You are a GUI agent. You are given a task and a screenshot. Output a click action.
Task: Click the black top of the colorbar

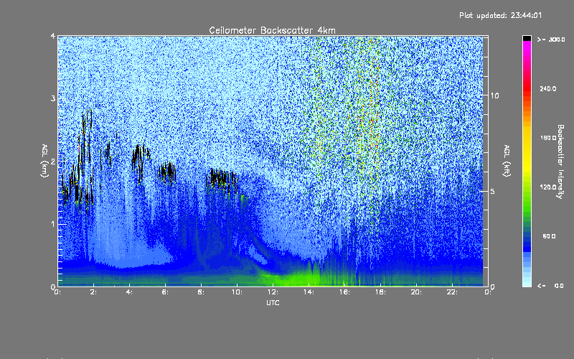point(527,38)
